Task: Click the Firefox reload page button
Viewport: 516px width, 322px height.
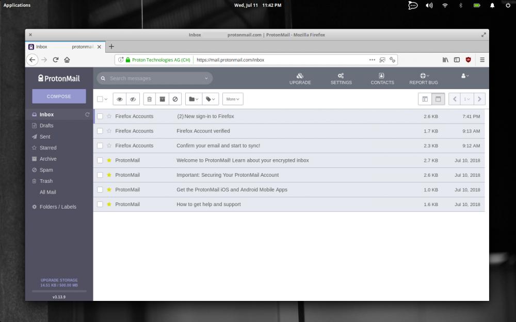Action: tap(56, 60)
